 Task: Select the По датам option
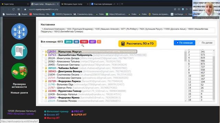[x=206, y=43]
